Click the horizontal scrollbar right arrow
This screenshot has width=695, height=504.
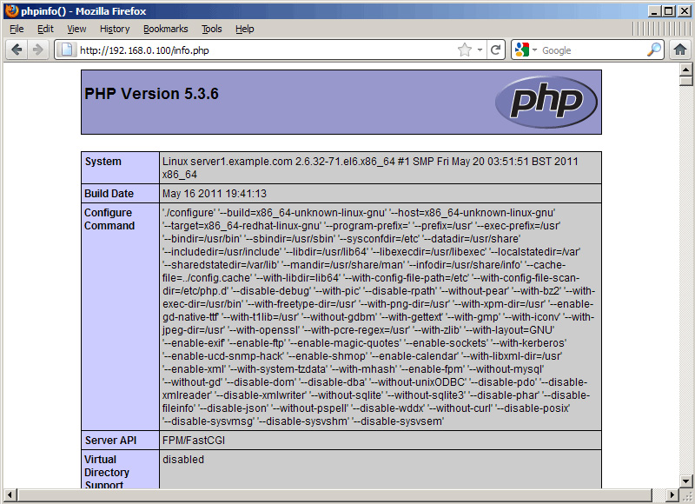[x=672, y=495]
